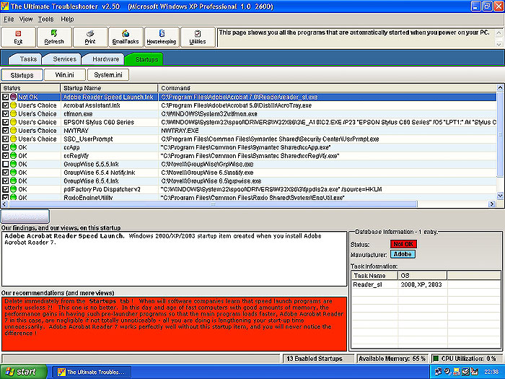Click the list's horizontal scrollbar thumb

213,204
